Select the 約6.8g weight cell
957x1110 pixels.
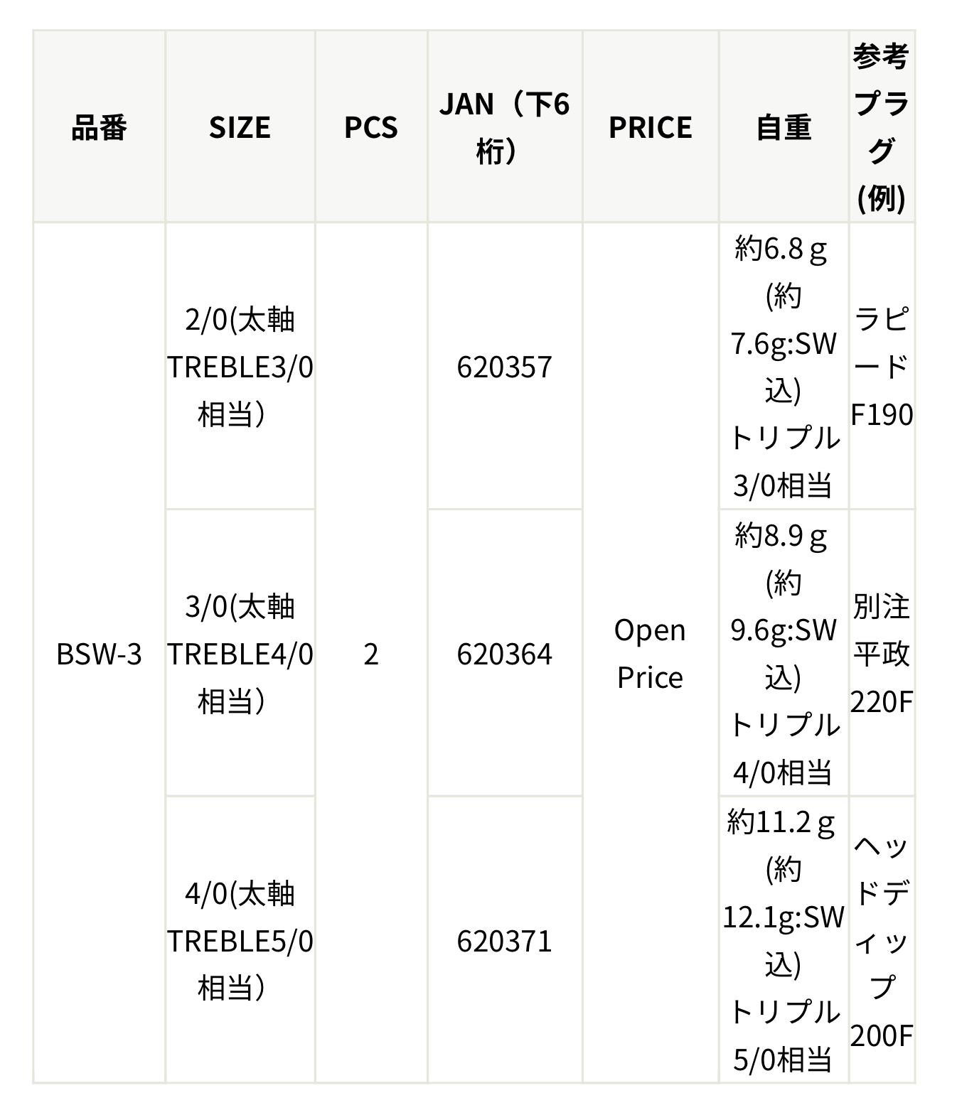(x=784, y=367)
